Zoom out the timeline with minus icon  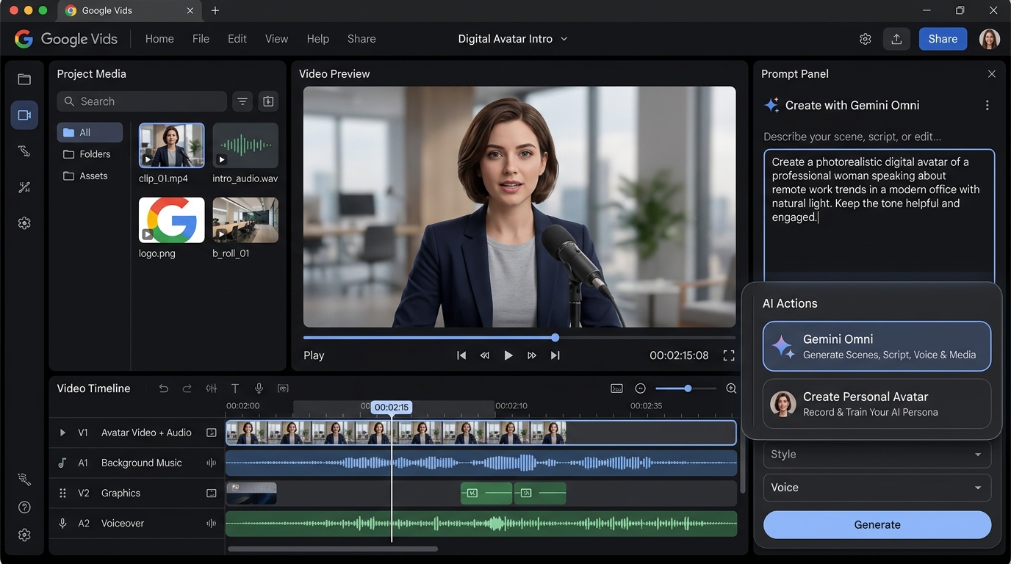pyautogui.click(x=640, y=388)
